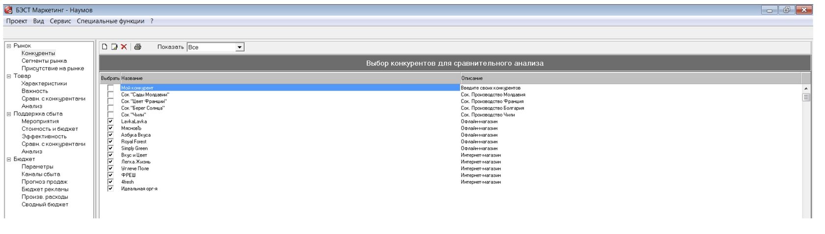Open the Вид menu
Image resolution: width=825 pixels, height=234 pixels.
click(x=39, y=21)
